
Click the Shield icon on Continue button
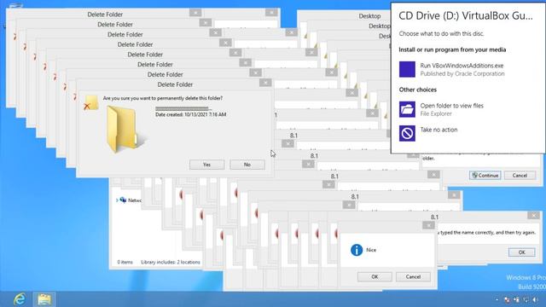[474, 175]
